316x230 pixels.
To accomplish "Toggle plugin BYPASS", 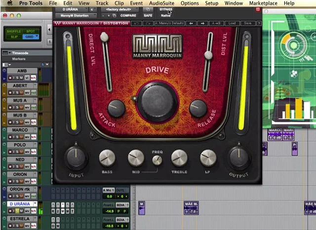I will point(166,9).
